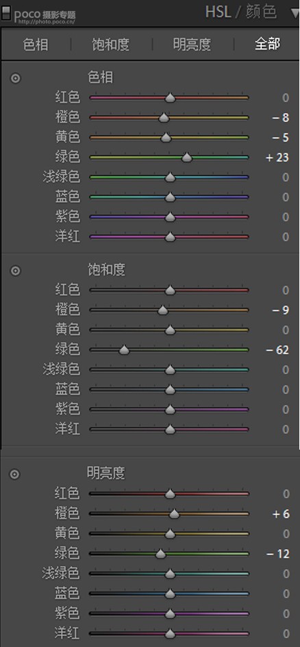Select the 全部 tab
Image resolution: width=300 pixels, height=647 pixels.
tap(268, 44)
